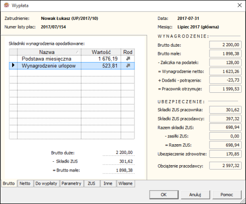
Task: Click the Wartość column header
Action: [101, 52]
